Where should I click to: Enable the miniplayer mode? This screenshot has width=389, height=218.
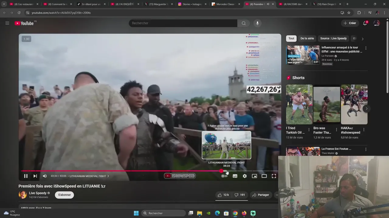[254, 176]
